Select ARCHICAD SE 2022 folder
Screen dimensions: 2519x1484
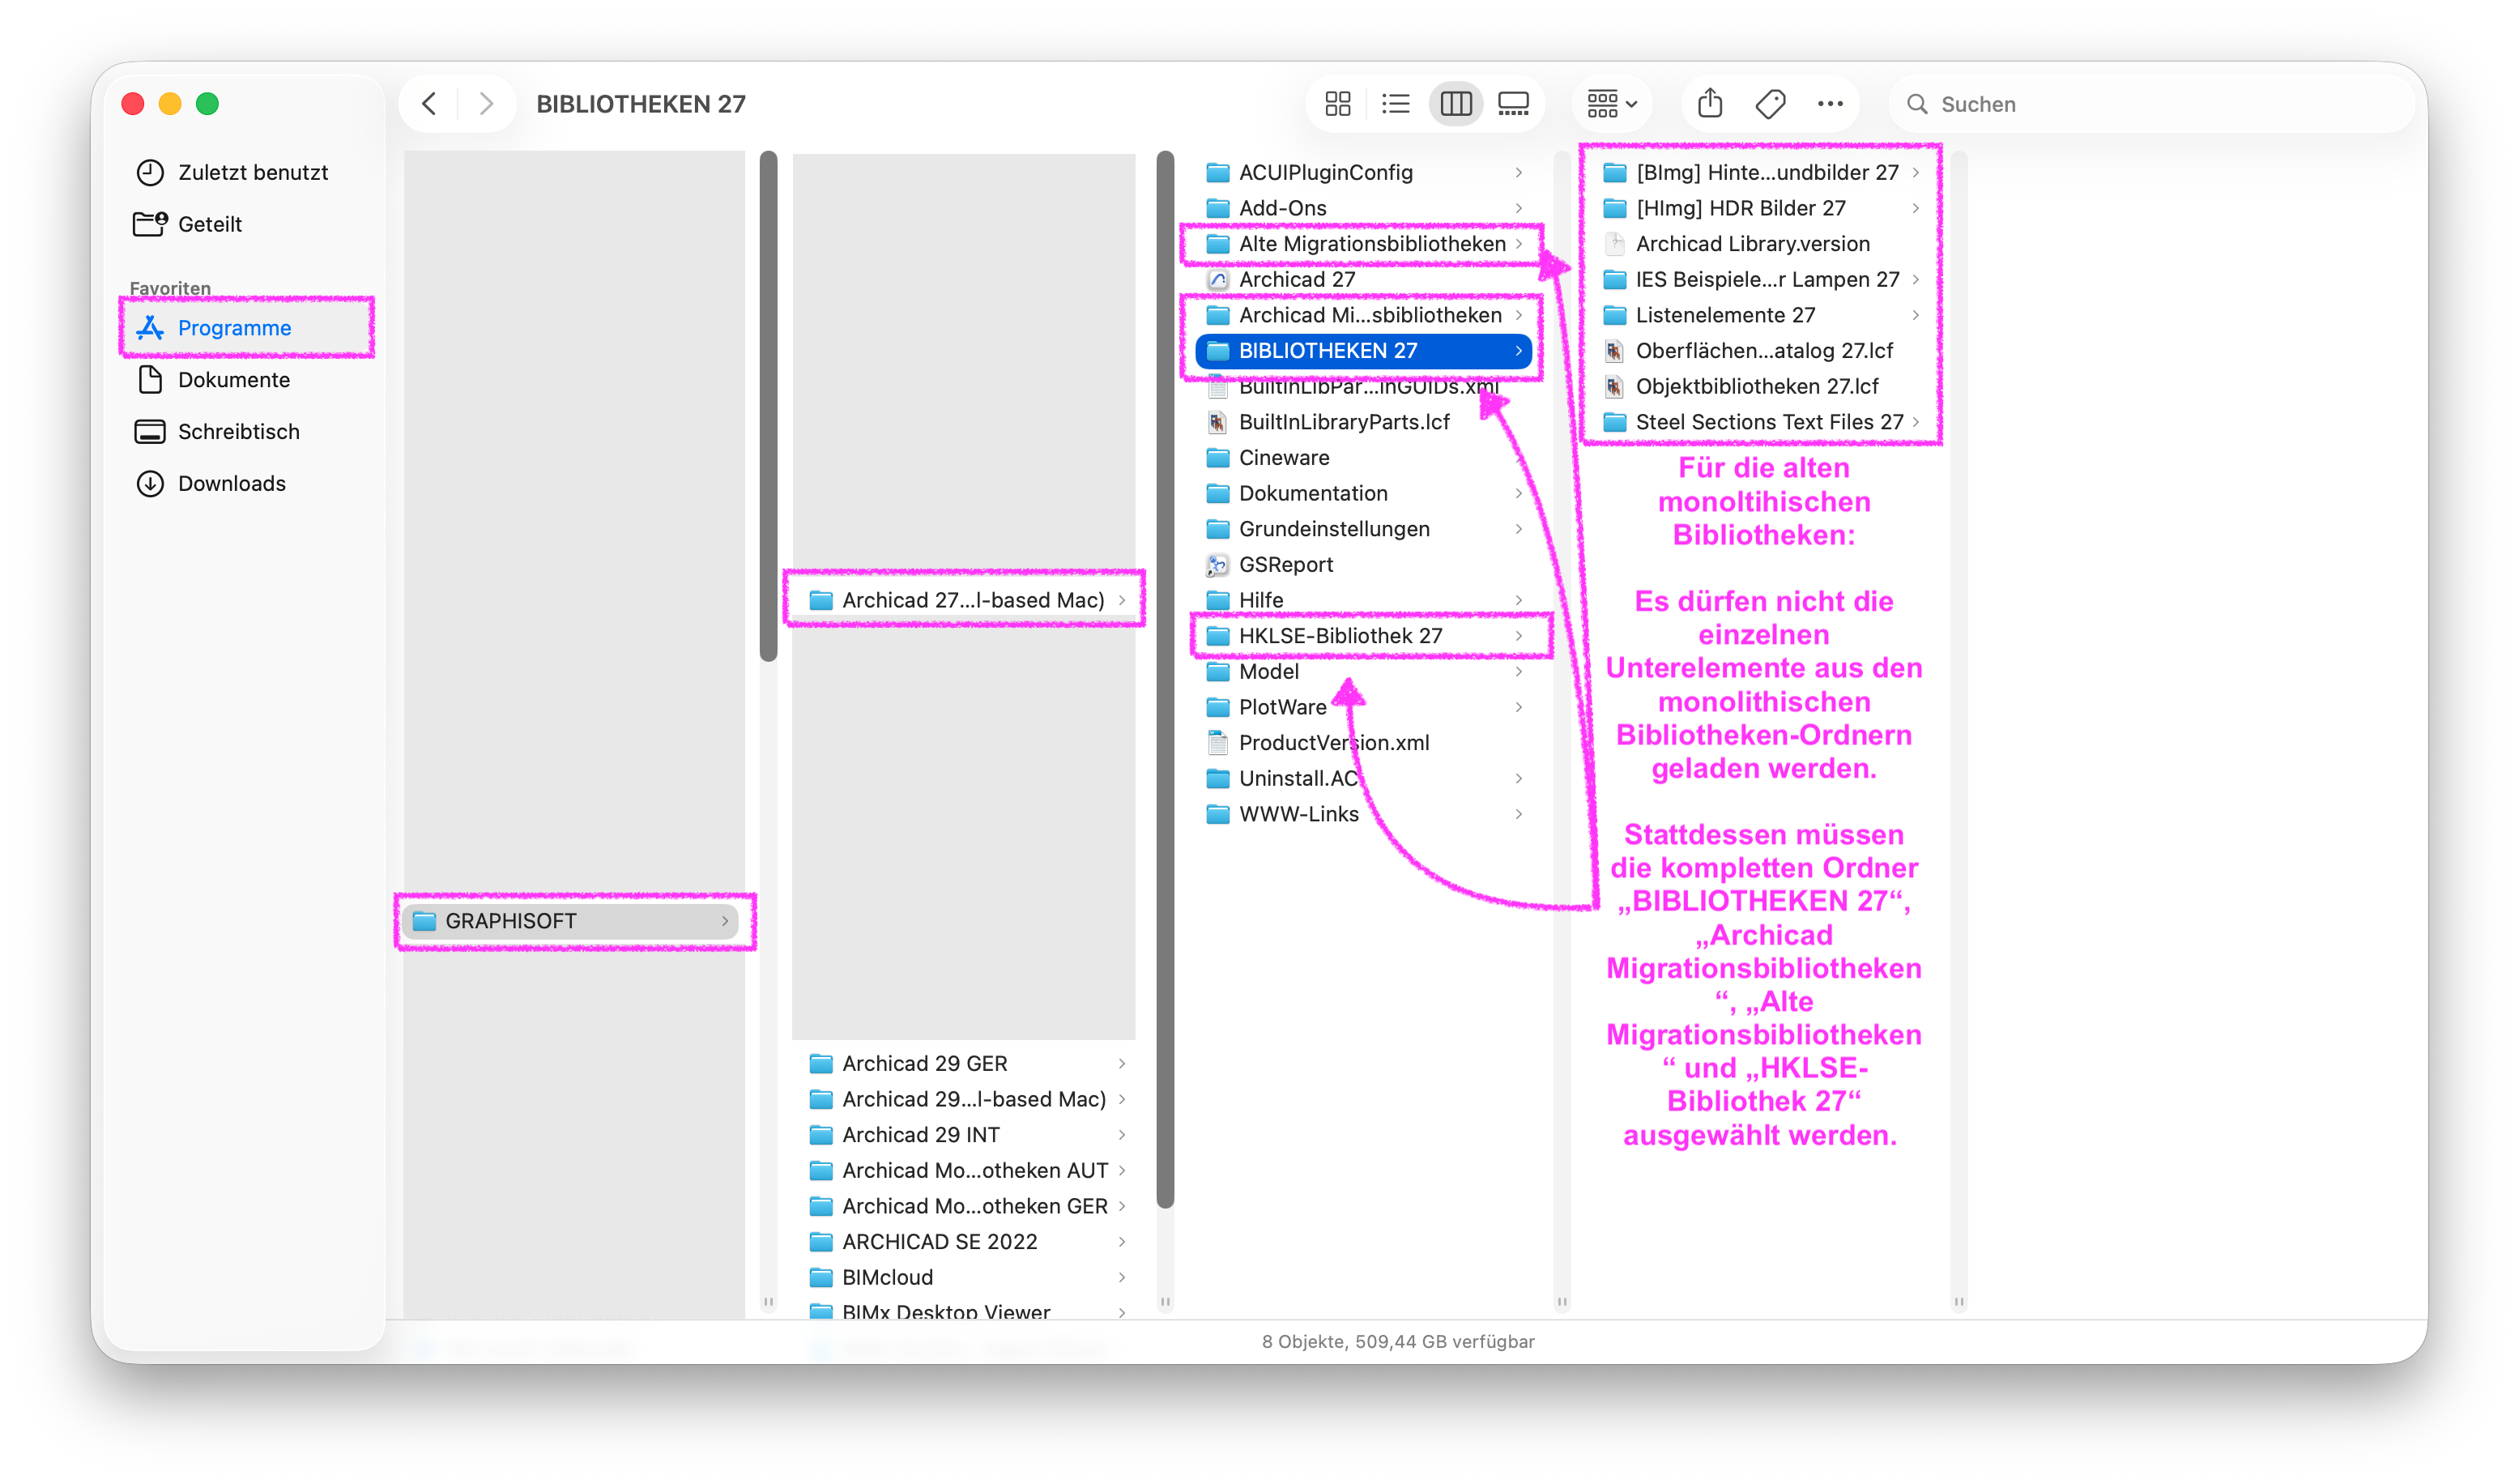coord(965,1241)
